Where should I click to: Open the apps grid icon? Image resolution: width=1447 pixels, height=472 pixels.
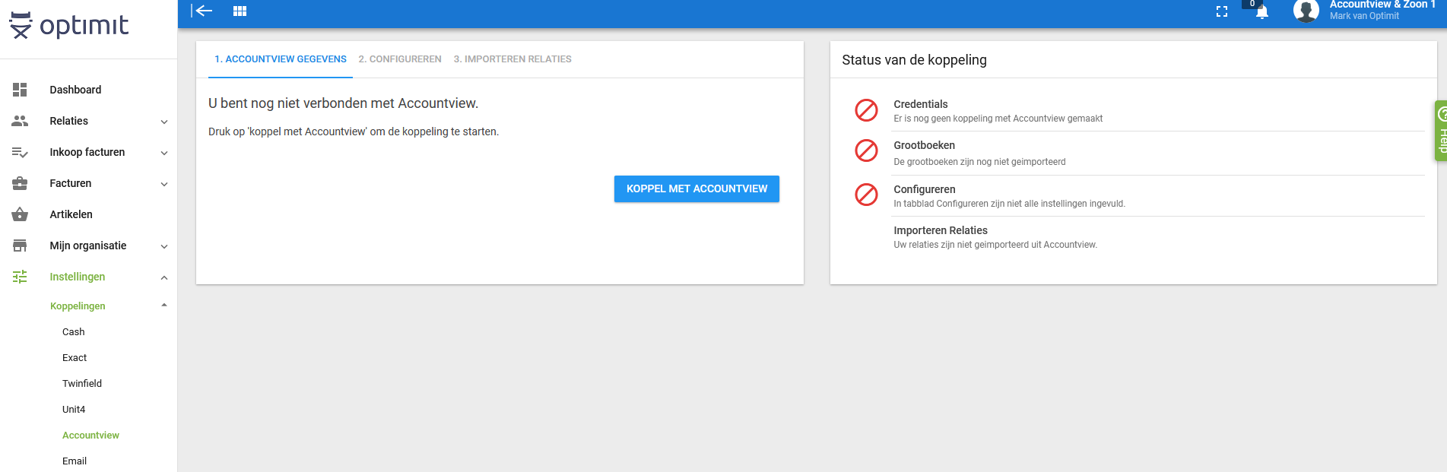[x=240, y=11]
